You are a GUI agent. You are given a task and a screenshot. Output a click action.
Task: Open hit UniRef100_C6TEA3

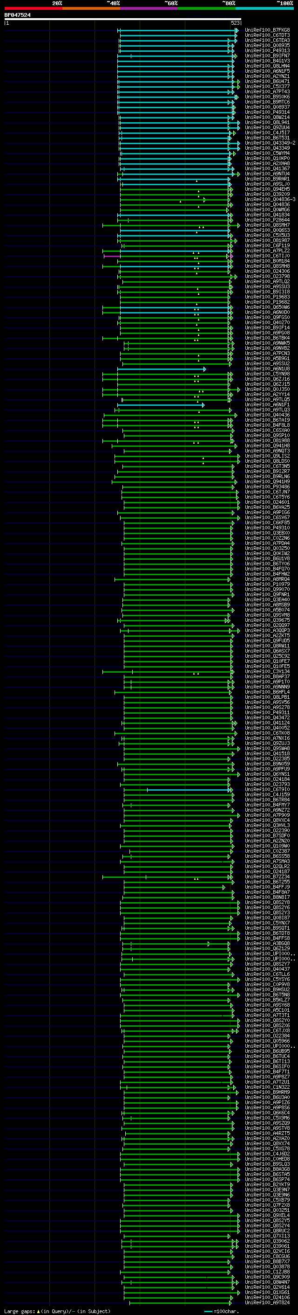click(x=267, y=40)
